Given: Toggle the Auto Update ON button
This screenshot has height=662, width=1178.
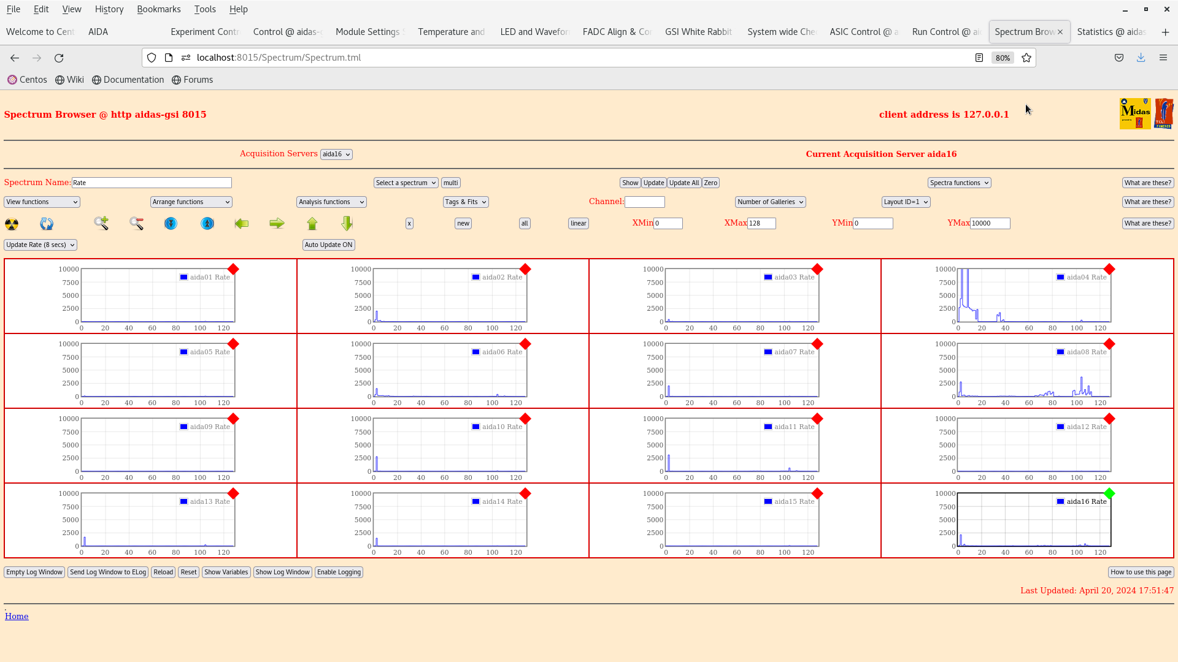Looking at the screenshot, I should 328,245.
